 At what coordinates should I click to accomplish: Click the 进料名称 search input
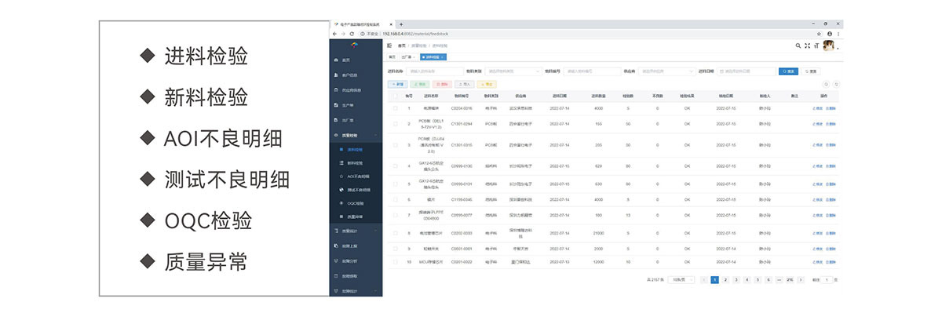pos(434,71)
